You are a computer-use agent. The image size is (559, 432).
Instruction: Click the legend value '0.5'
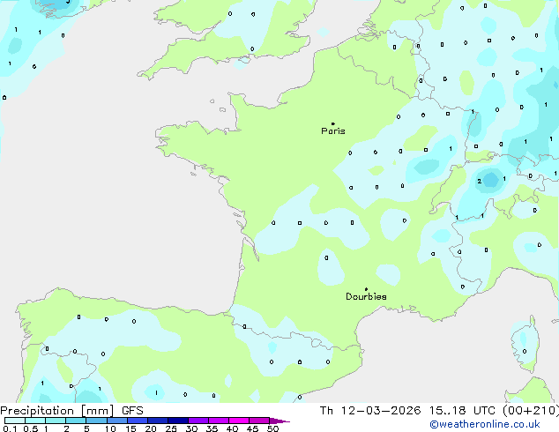tap(31, 428)
